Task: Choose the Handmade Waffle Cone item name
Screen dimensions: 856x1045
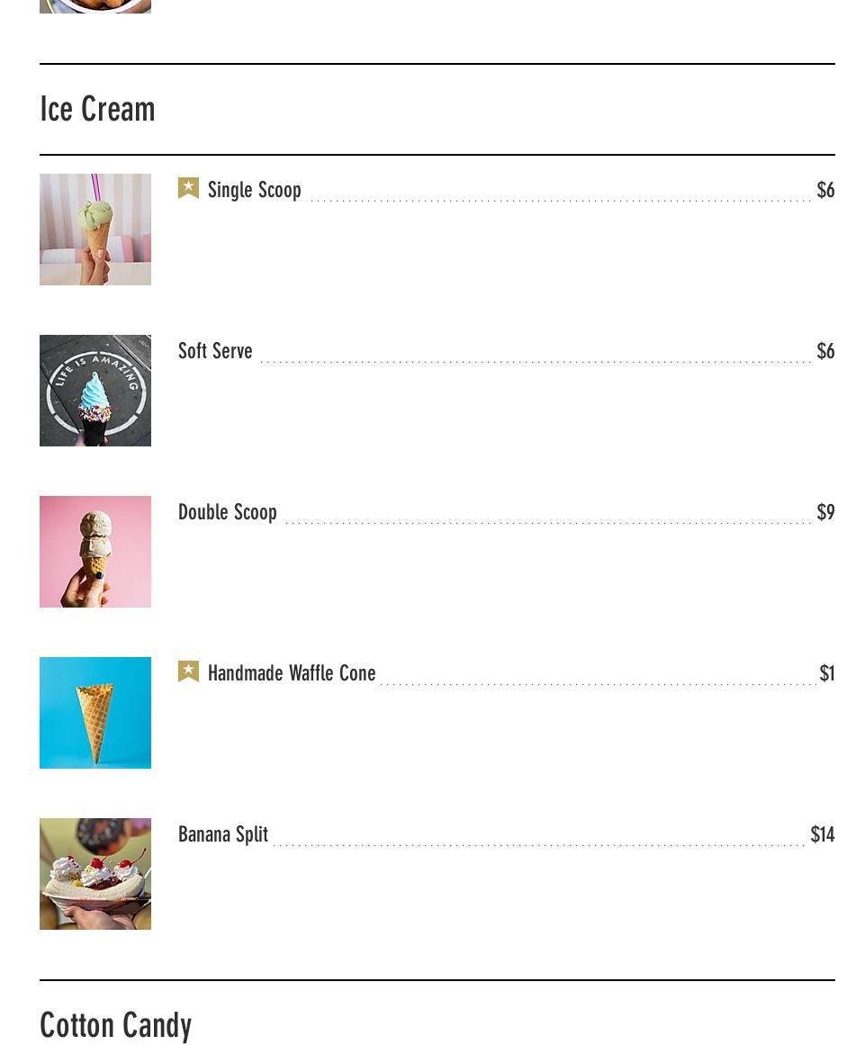Action: [x=292, y=673]
